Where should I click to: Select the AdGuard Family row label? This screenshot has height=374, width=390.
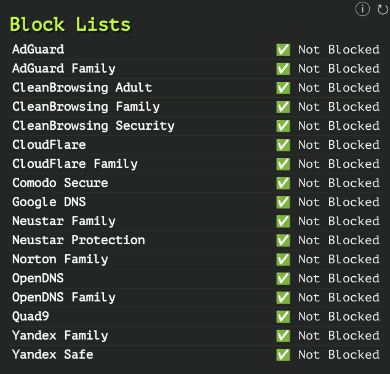pyautogui.click(x=63, y=68)
